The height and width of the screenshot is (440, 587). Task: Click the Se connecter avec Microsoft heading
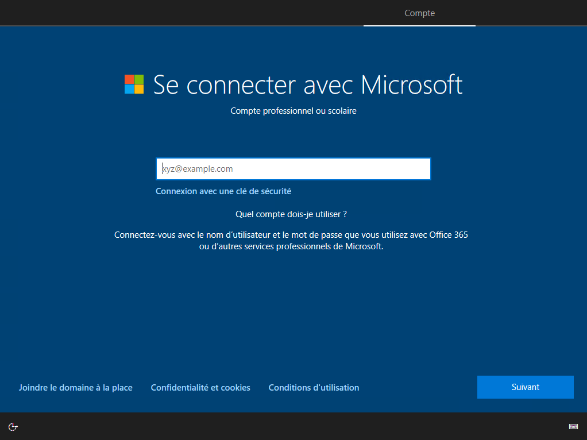pos(307,85)
